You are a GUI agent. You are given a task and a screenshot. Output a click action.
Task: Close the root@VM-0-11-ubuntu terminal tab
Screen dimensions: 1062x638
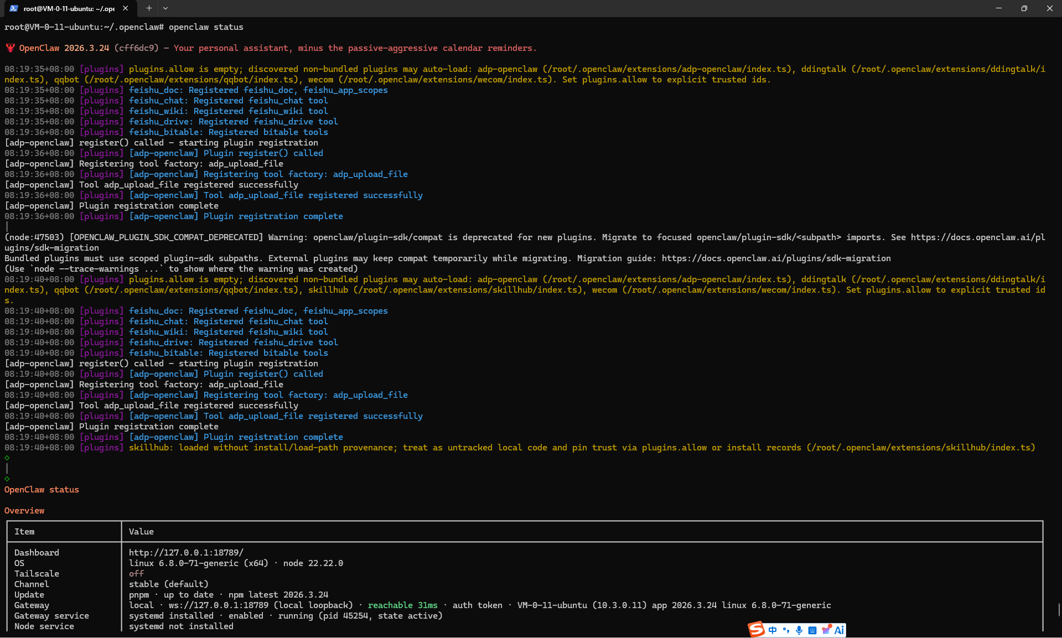coord(126,8)
